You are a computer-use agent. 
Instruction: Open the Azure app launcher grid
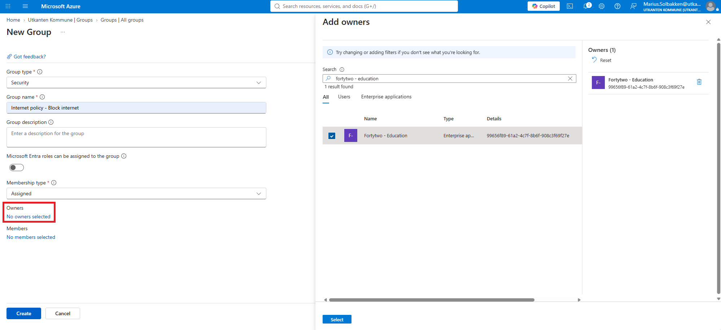click(8, 6)
